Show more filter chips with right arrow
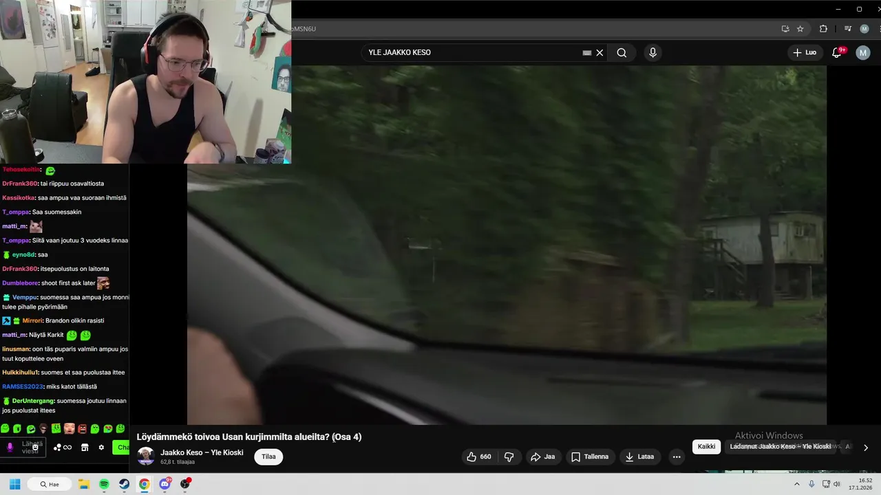Image resolution: width=881 pixels, height=495 pixels. point(865,448)
